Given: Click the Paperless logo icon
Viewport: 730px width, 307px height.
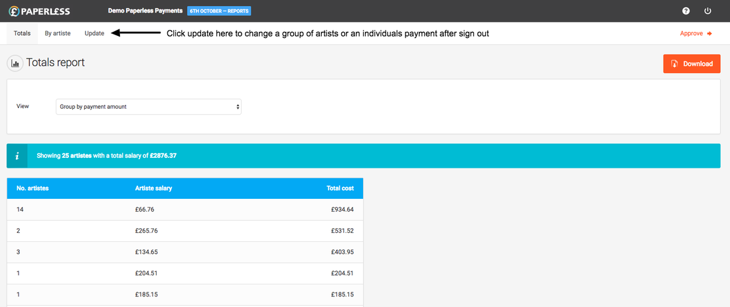Looking at the screenshot, I should 13,11.
